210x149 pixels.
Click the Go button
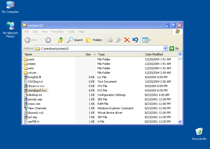[x=174, y=48]
